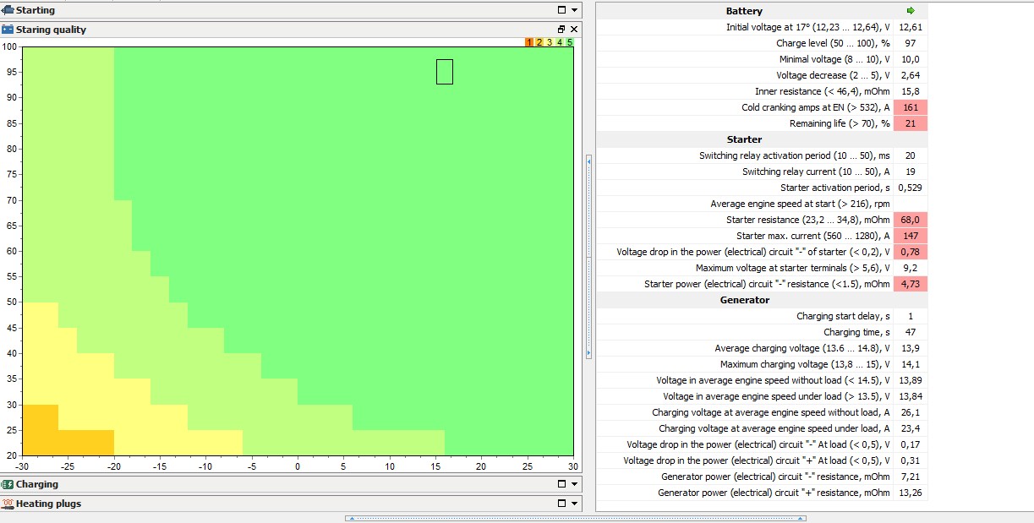This screenshot has height=523, width=1034.
Task: Click the Cold cranking amps value 161
Action: (911, 107)
